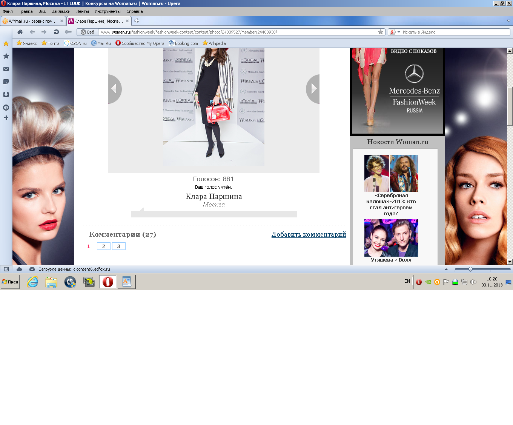Open the 'Утяшева и Воля' news link
Image resolution: width=513 pixels, height=425 pixels.
pos(391,260)
